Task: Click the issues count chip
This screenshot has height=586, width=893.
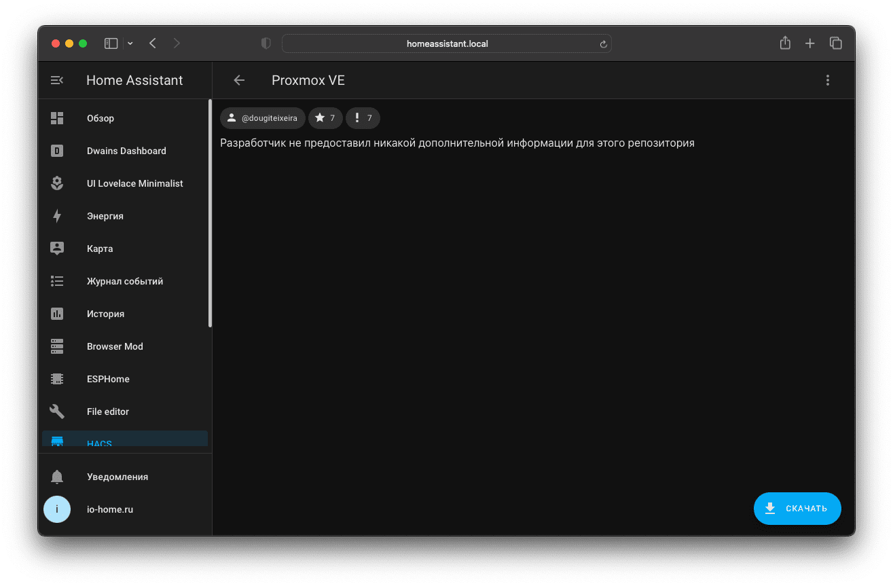Action: point(363,118)
